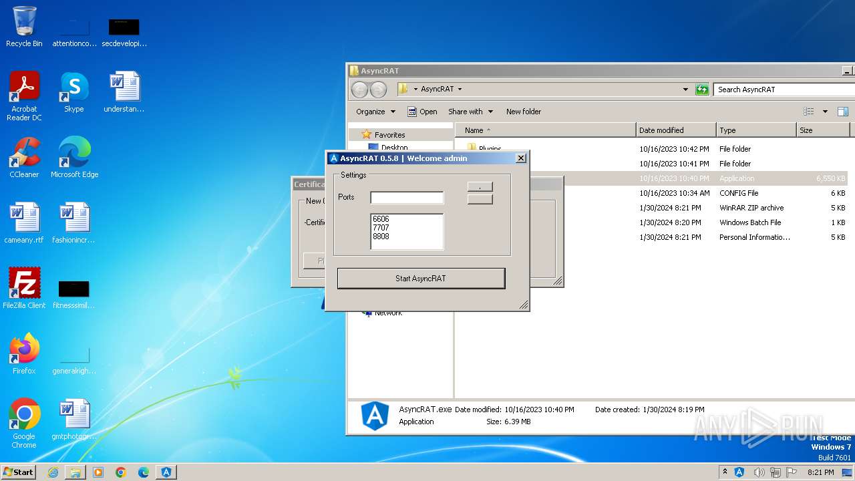This screenshot has height=481, width=855.
Task: Sort by Size column header
Action: [x=823, y=130]
